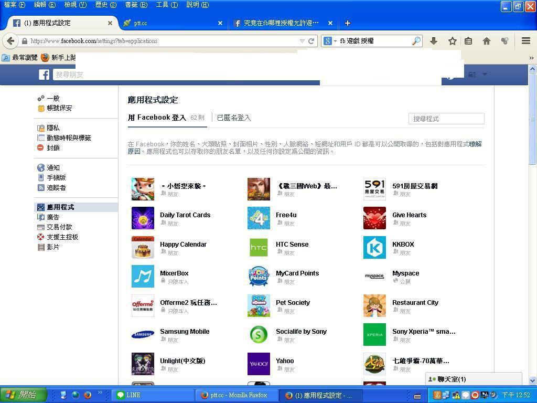Click the Windows 開始 Start button
The height and width of the screenshot is (403, 537).
click(24, 395)
